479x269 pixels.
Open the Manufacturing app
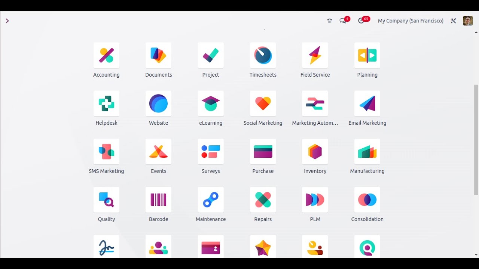(367, 152)
